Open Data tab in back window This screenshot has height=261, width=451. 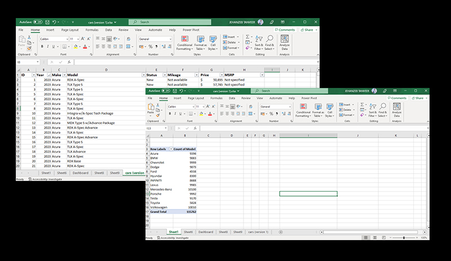pos(108,30)
